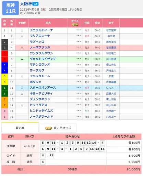Image resolution: width=143 pixels, height=176 pixels.
Task: Click the VIP badge on 買い目オッズ tab
Action: (48, 128)
